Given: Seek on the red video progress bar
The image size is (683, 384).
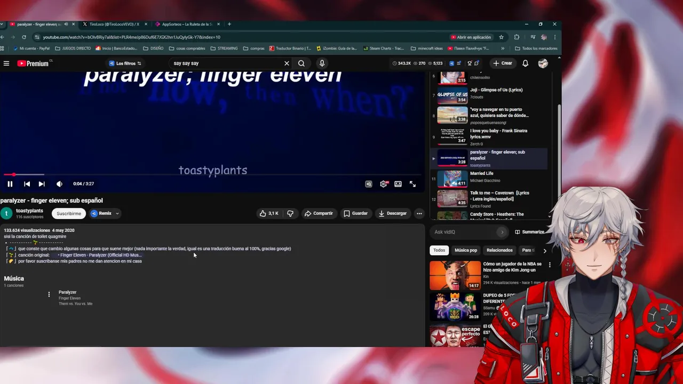Looking at the screenshot, I should coord(212,174).
